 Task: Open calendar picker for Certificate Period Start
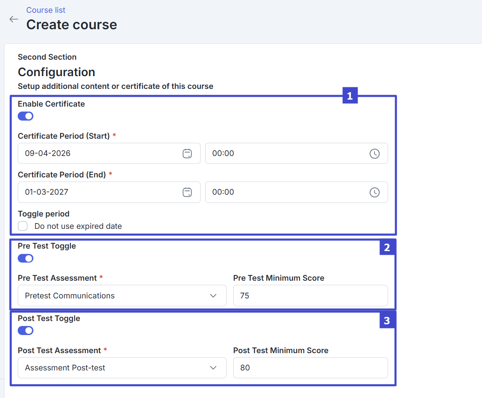click(x=187, y=154)
